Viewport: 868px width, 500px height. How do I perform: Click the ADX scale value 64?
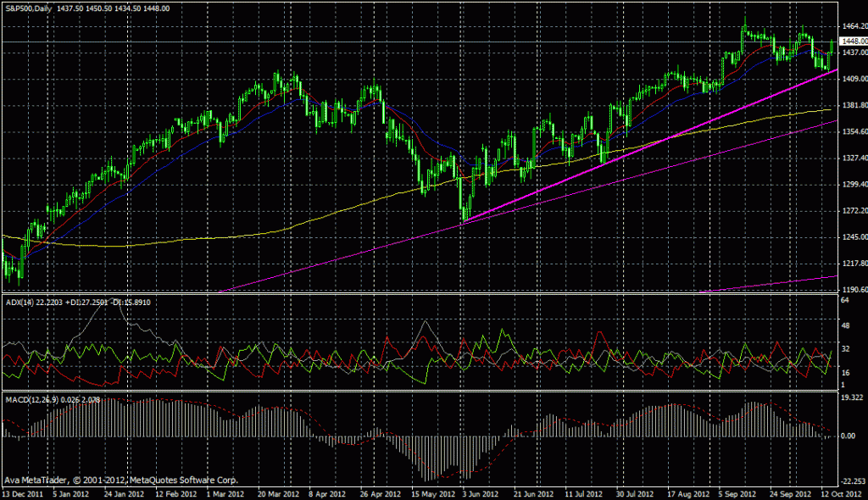[x=845, y=300]
